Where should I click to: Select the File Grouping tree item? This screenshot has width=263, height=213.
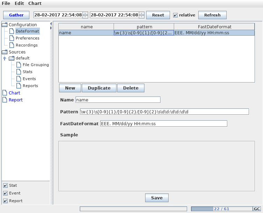tap(36, 65)
